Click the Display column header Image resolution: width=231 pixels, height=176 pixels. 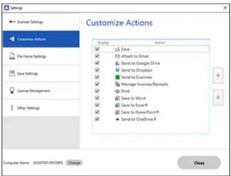coord(103,43)
